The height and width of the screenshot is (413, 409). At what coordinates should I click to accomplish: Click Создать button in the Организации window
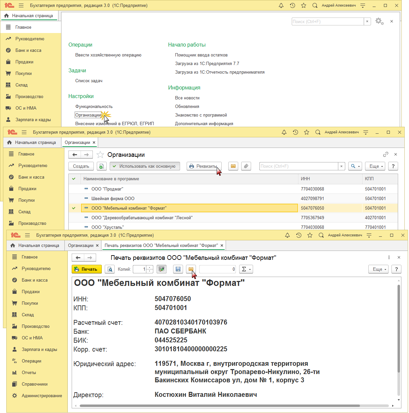tap(81, 166)
